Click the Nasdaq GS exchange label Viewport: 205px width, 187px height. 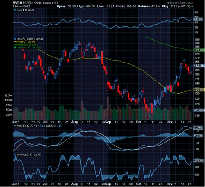[x=51, y=3]
